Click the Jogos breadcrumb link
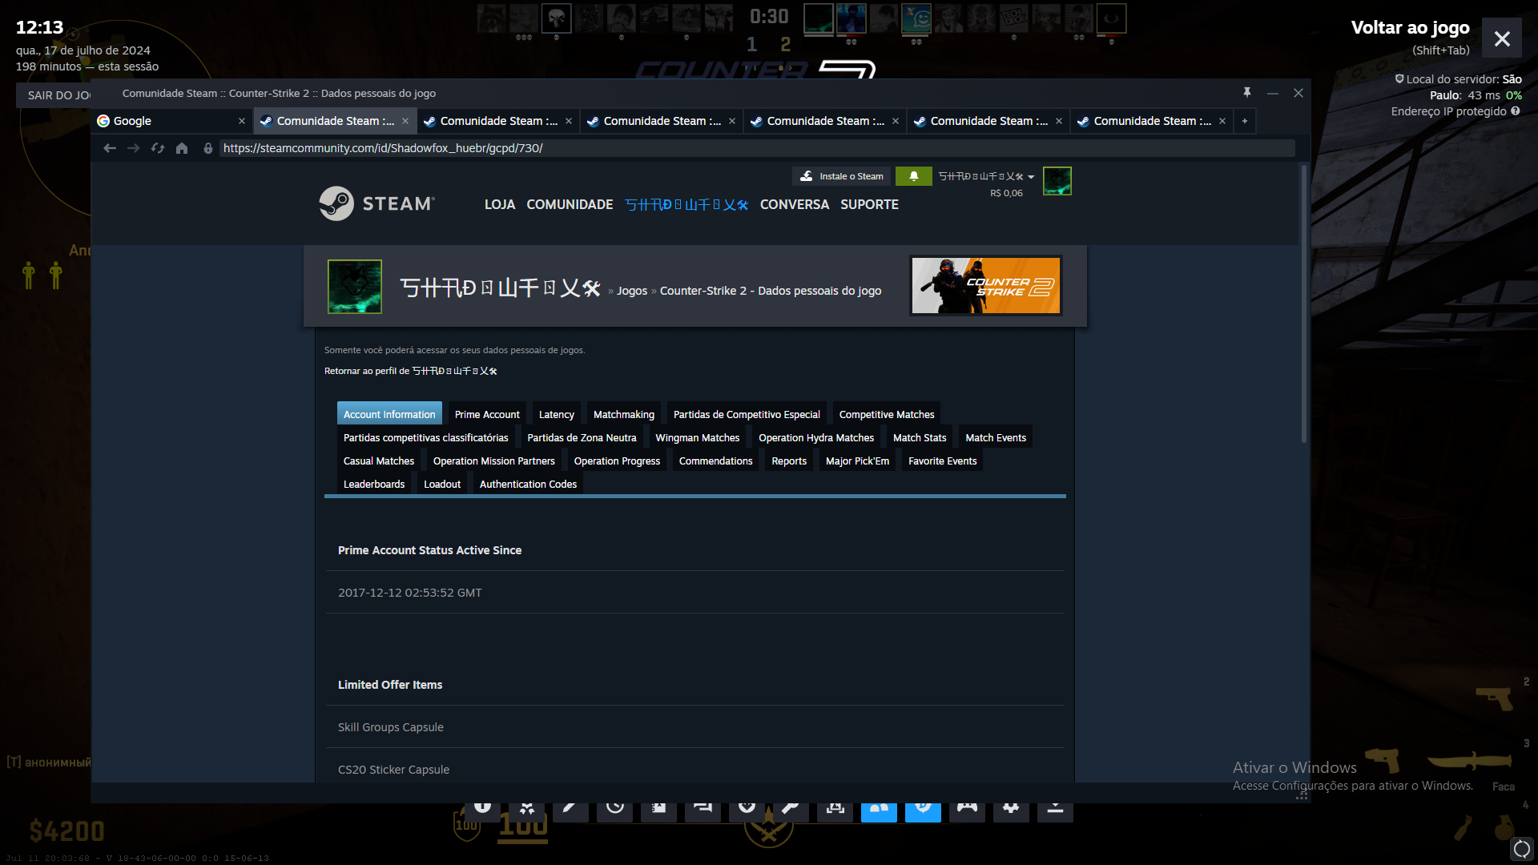 pyautogui.click(x=632, y=291)
